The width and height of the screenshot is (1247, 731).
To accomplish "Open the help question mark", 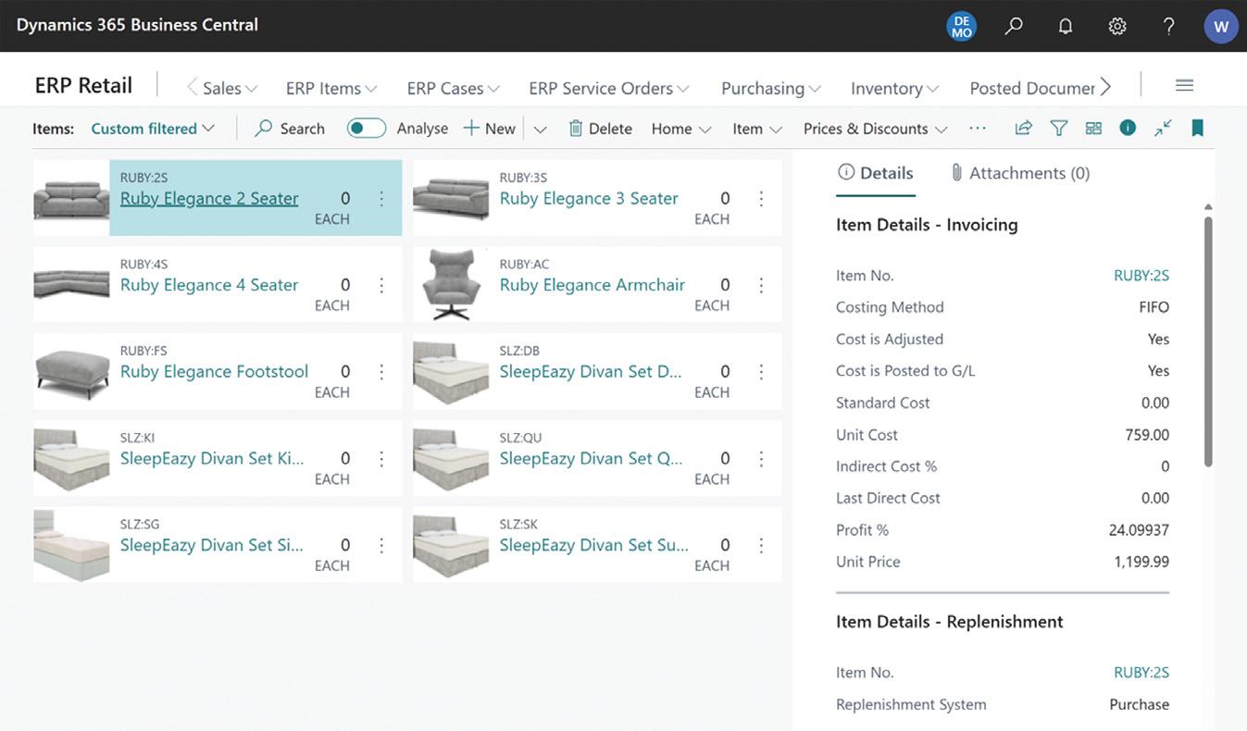I will click(1169, 26).
